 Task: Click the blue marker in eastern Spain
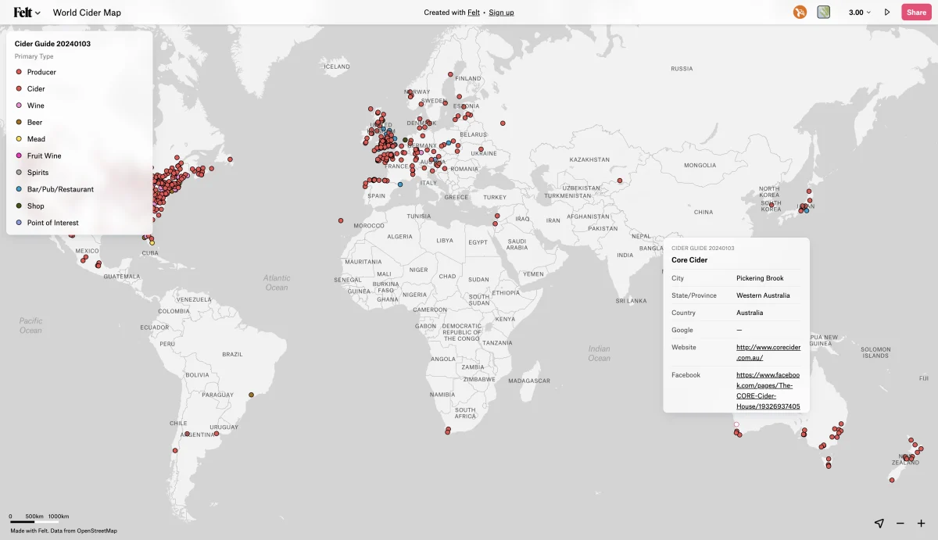(400, 184)
